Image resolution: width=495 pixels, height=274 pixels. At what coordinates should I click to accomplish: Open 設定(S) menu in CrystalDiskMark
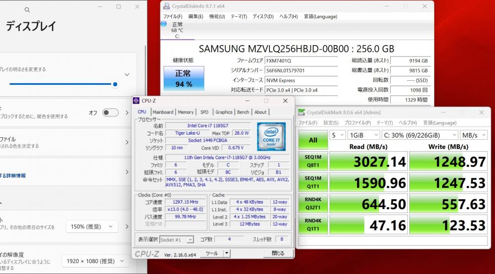pyautogui.click(x=331, y=122)
